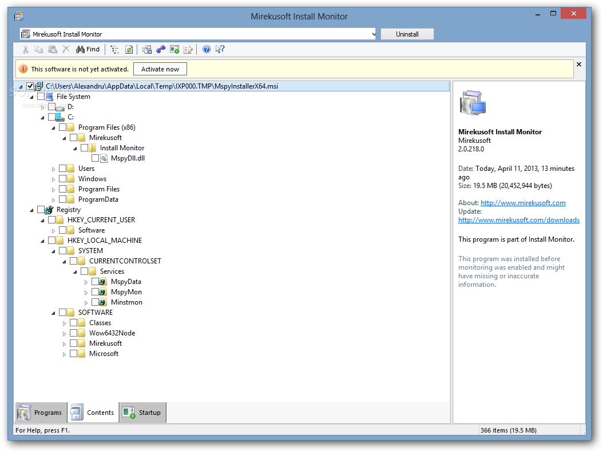Expand the Microsoft registry node

click(64, 354)
